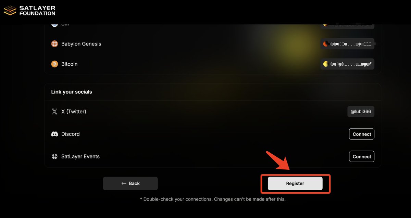Connect SatLayer Events account
The height and width of the screenshot is (218, 411).
(362, 156)
